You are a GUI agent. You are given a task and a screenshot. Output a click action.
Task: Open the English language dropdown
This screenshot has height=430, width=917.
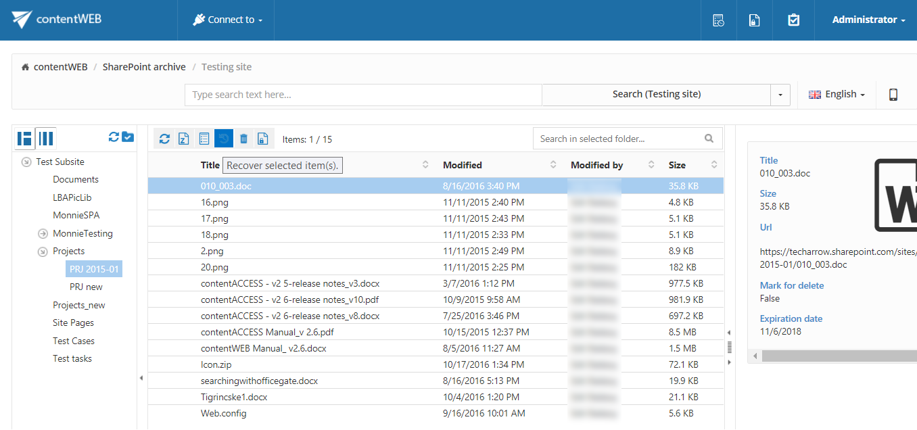click(x=837, y=95)
